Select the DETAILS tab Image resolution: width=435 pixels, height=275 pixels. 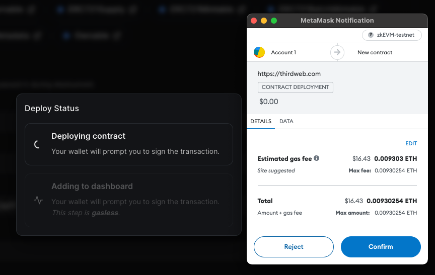coord(261,121)
